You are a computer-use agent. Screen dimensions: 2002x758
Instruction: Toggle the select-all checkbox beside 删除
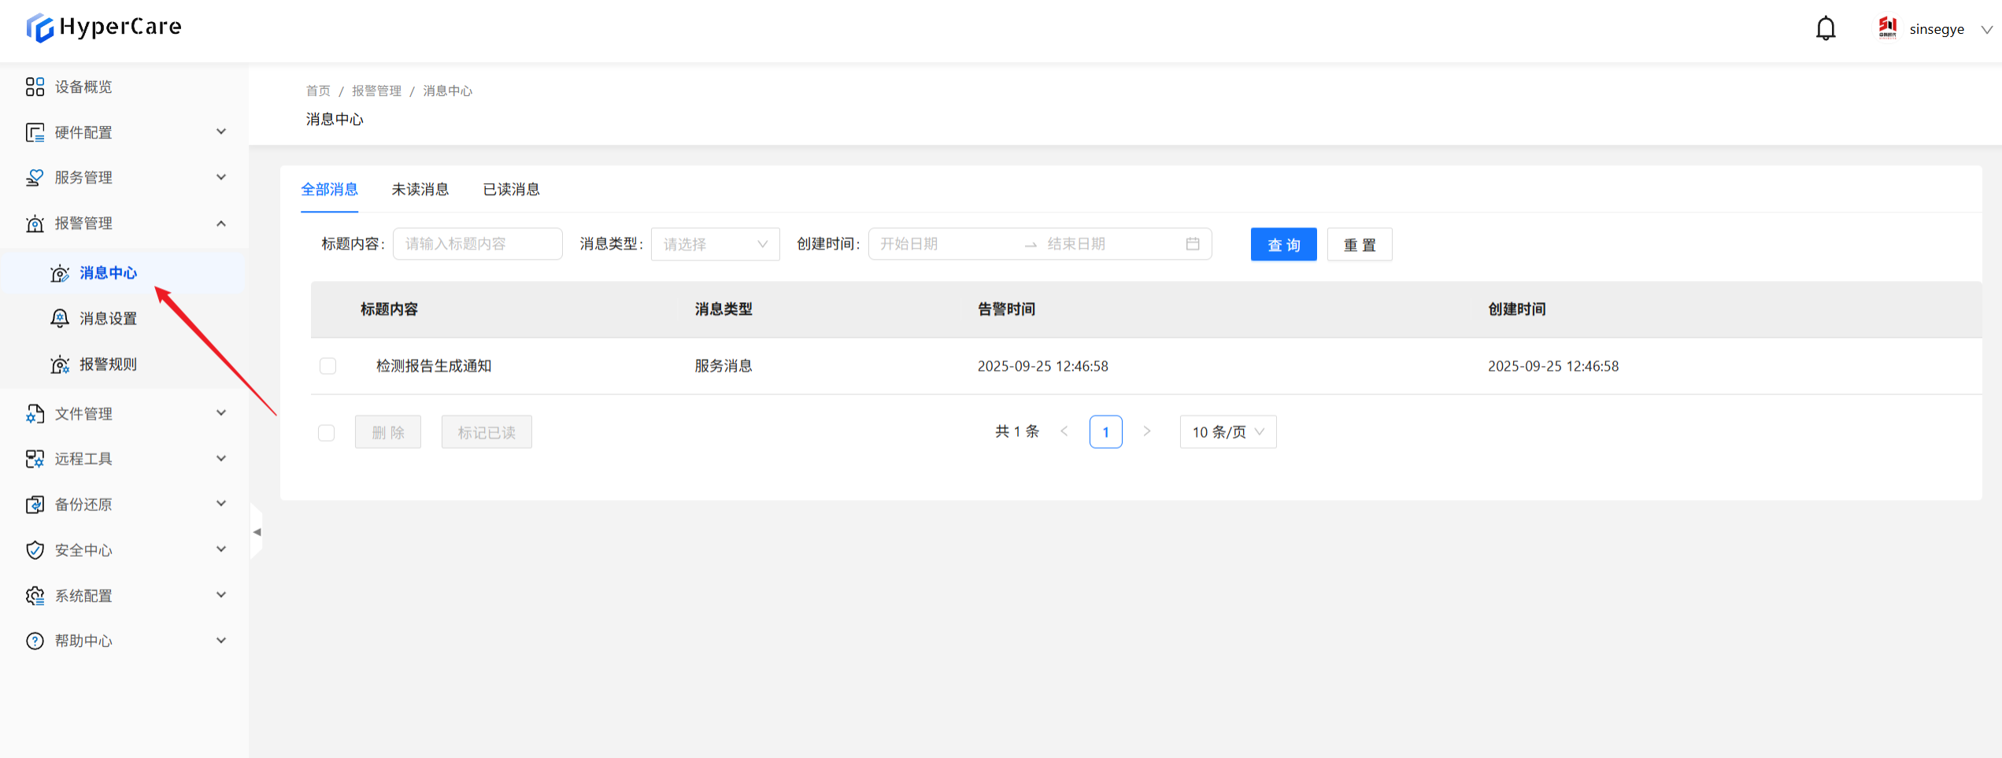tap(327, 433)
